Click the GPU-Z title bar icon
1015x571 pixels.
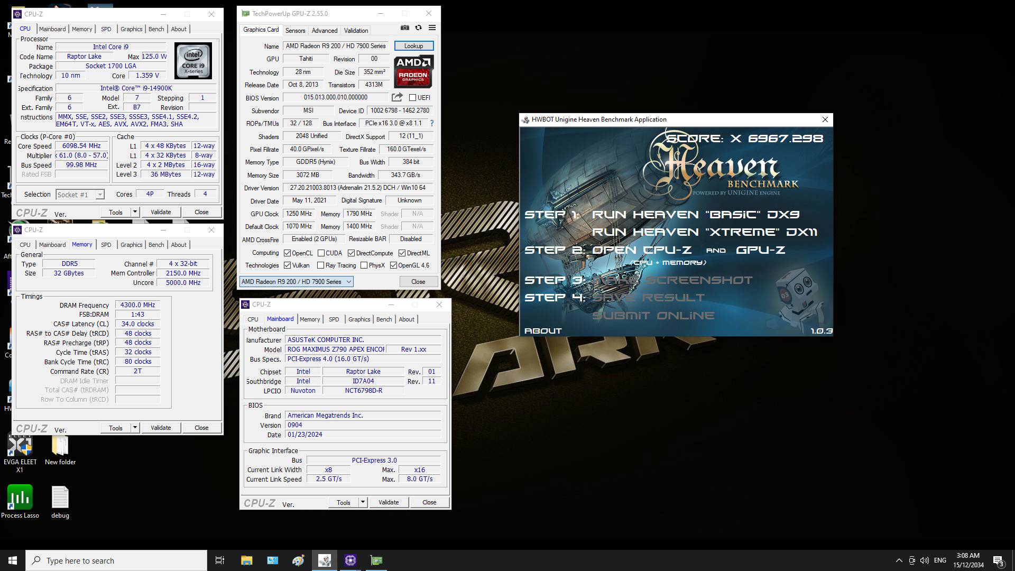coord(245,14)
